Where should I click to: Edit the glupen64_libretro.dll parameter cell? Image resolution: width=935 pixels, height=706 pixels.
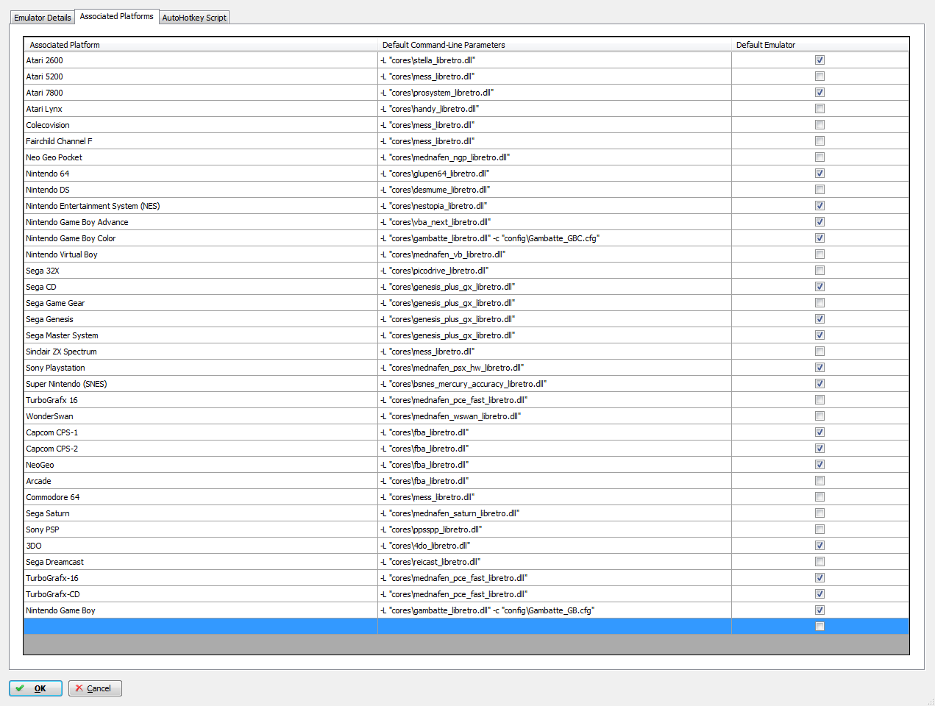click(x=555, y=174)
